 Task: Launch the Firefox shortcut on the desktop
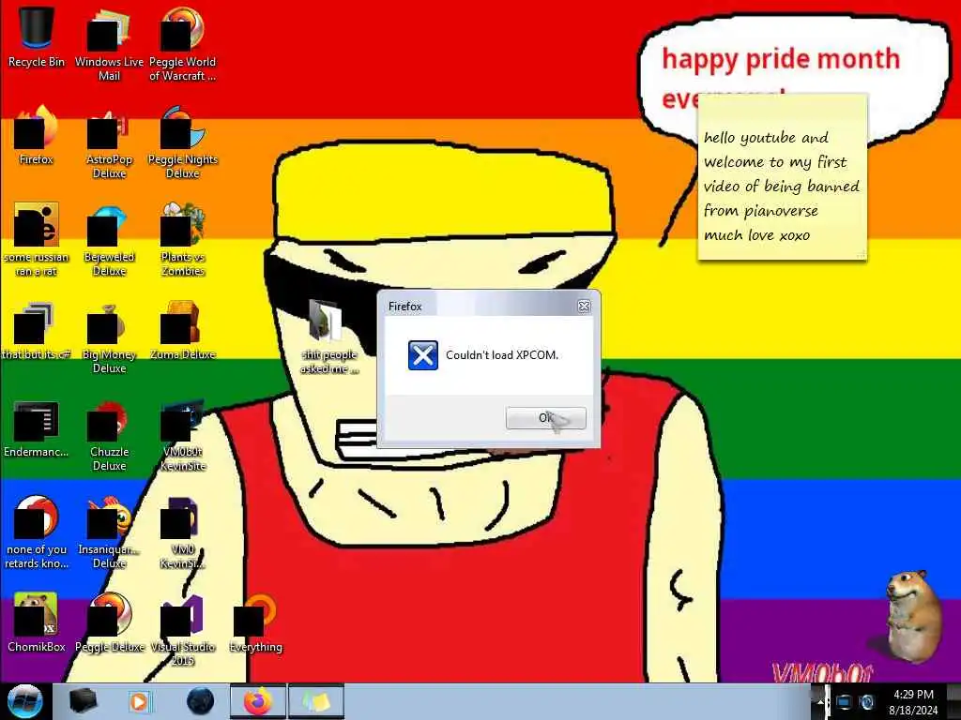[x=37, y=135]
